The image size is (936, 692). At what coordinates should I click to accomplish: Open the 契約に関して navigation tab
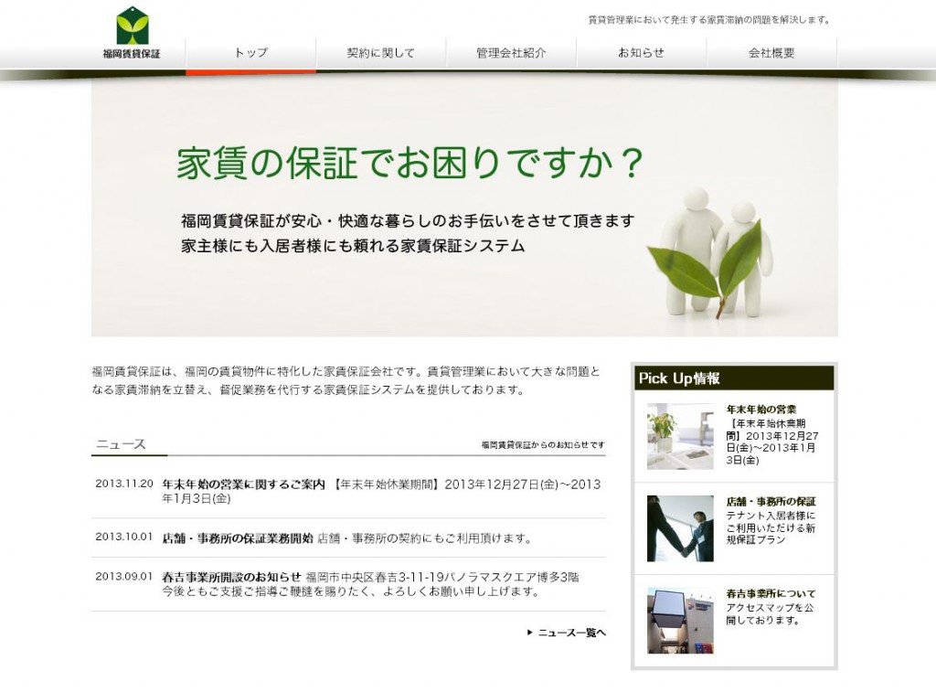point(381,53)
